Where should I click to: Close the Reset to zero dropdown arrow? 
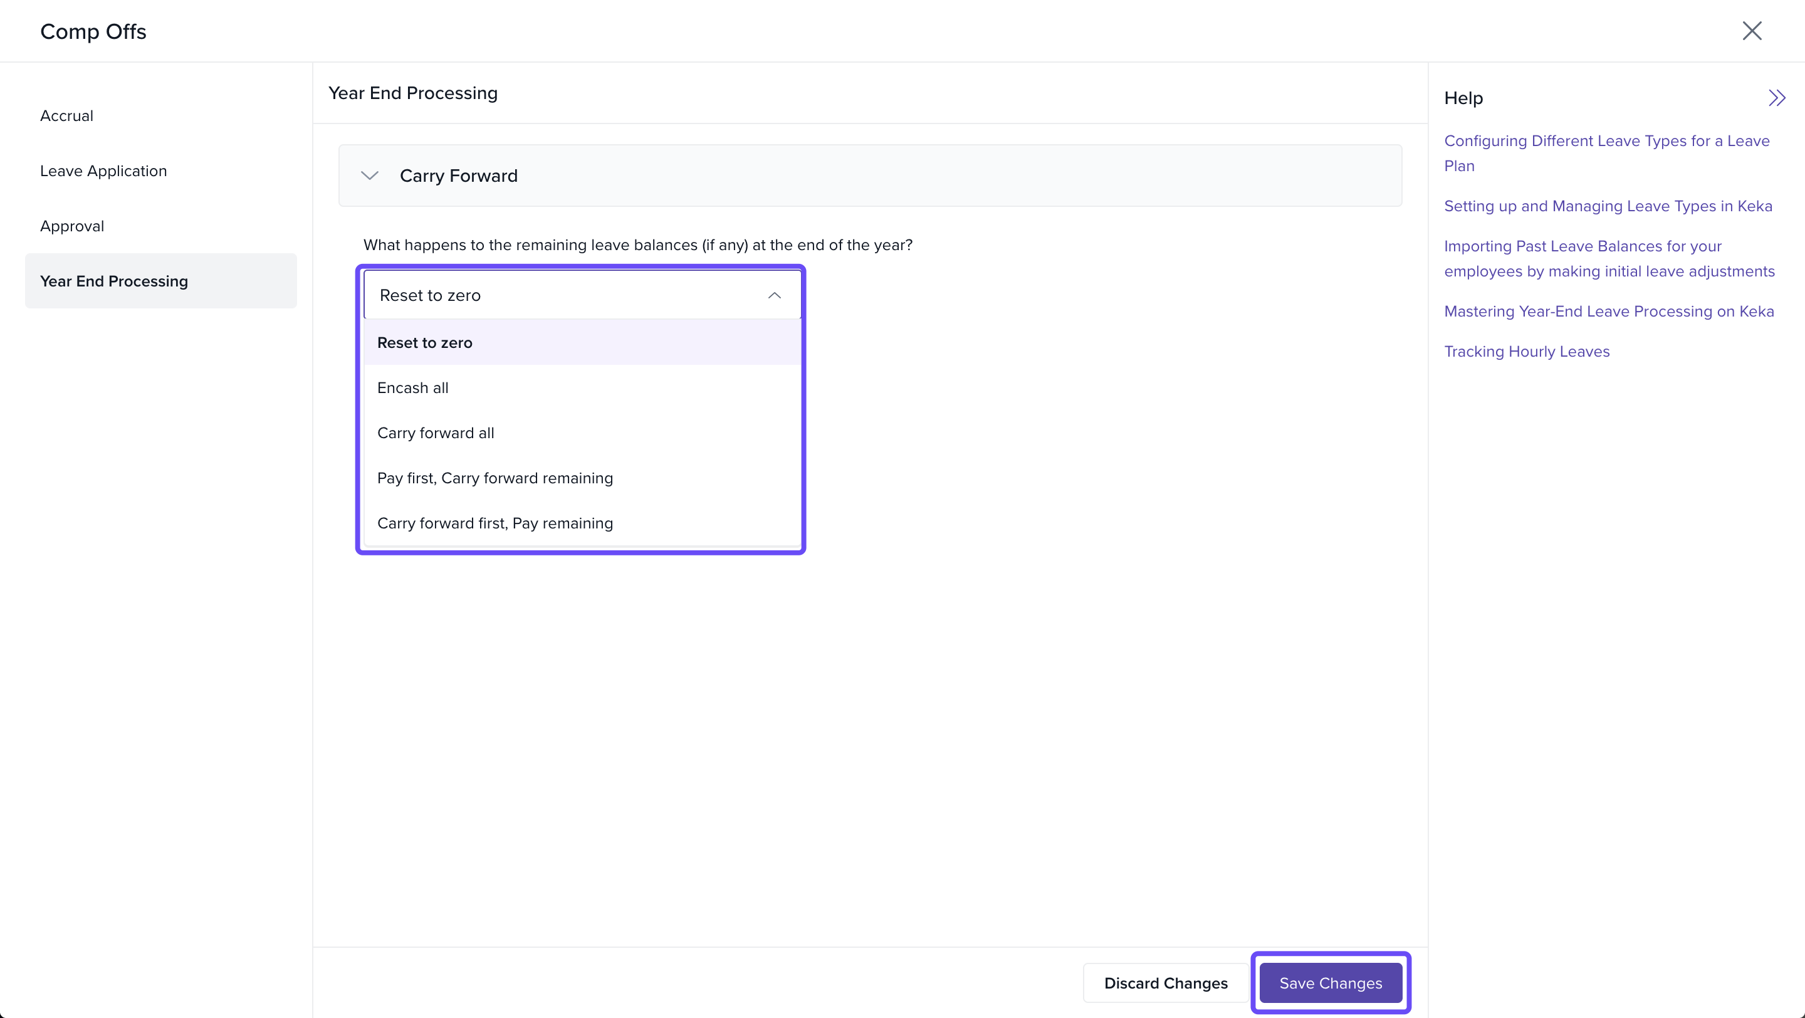coord(773,296)
